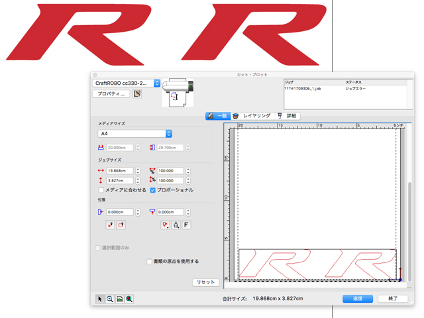Screen dimensions: 424x318
Task: Click the horizontal scale 100.000 field
Action: [170, 171]
